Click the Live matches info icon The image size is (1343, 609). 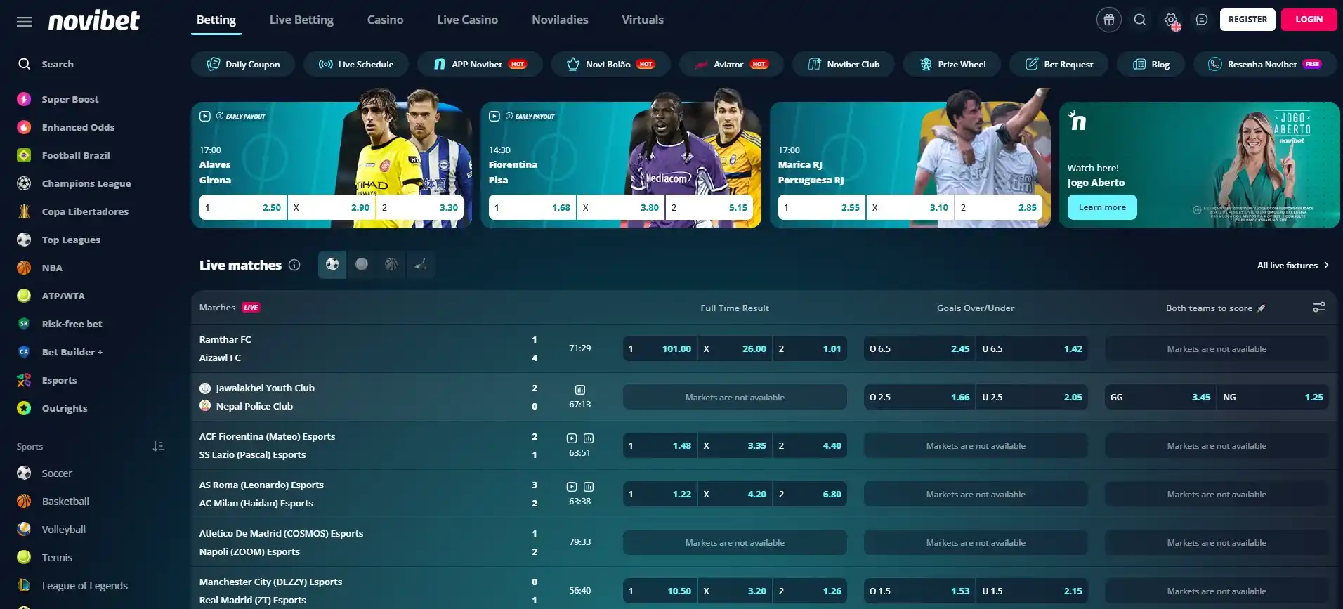[x=294, y=265]
